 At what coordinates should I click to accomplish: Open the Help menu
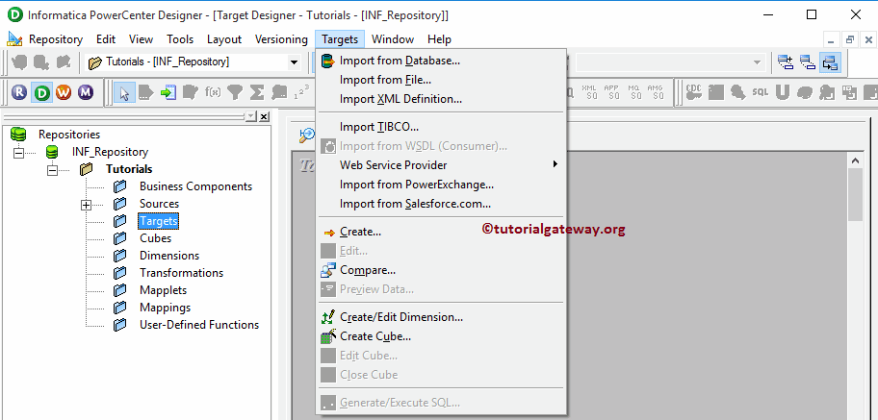coord(439,39)
